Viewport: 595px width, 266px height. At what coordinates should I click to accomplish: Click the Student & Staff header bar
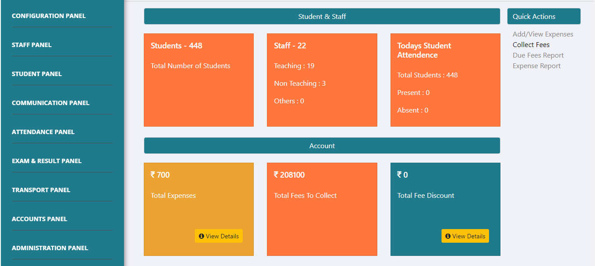[x=322, y=17]
